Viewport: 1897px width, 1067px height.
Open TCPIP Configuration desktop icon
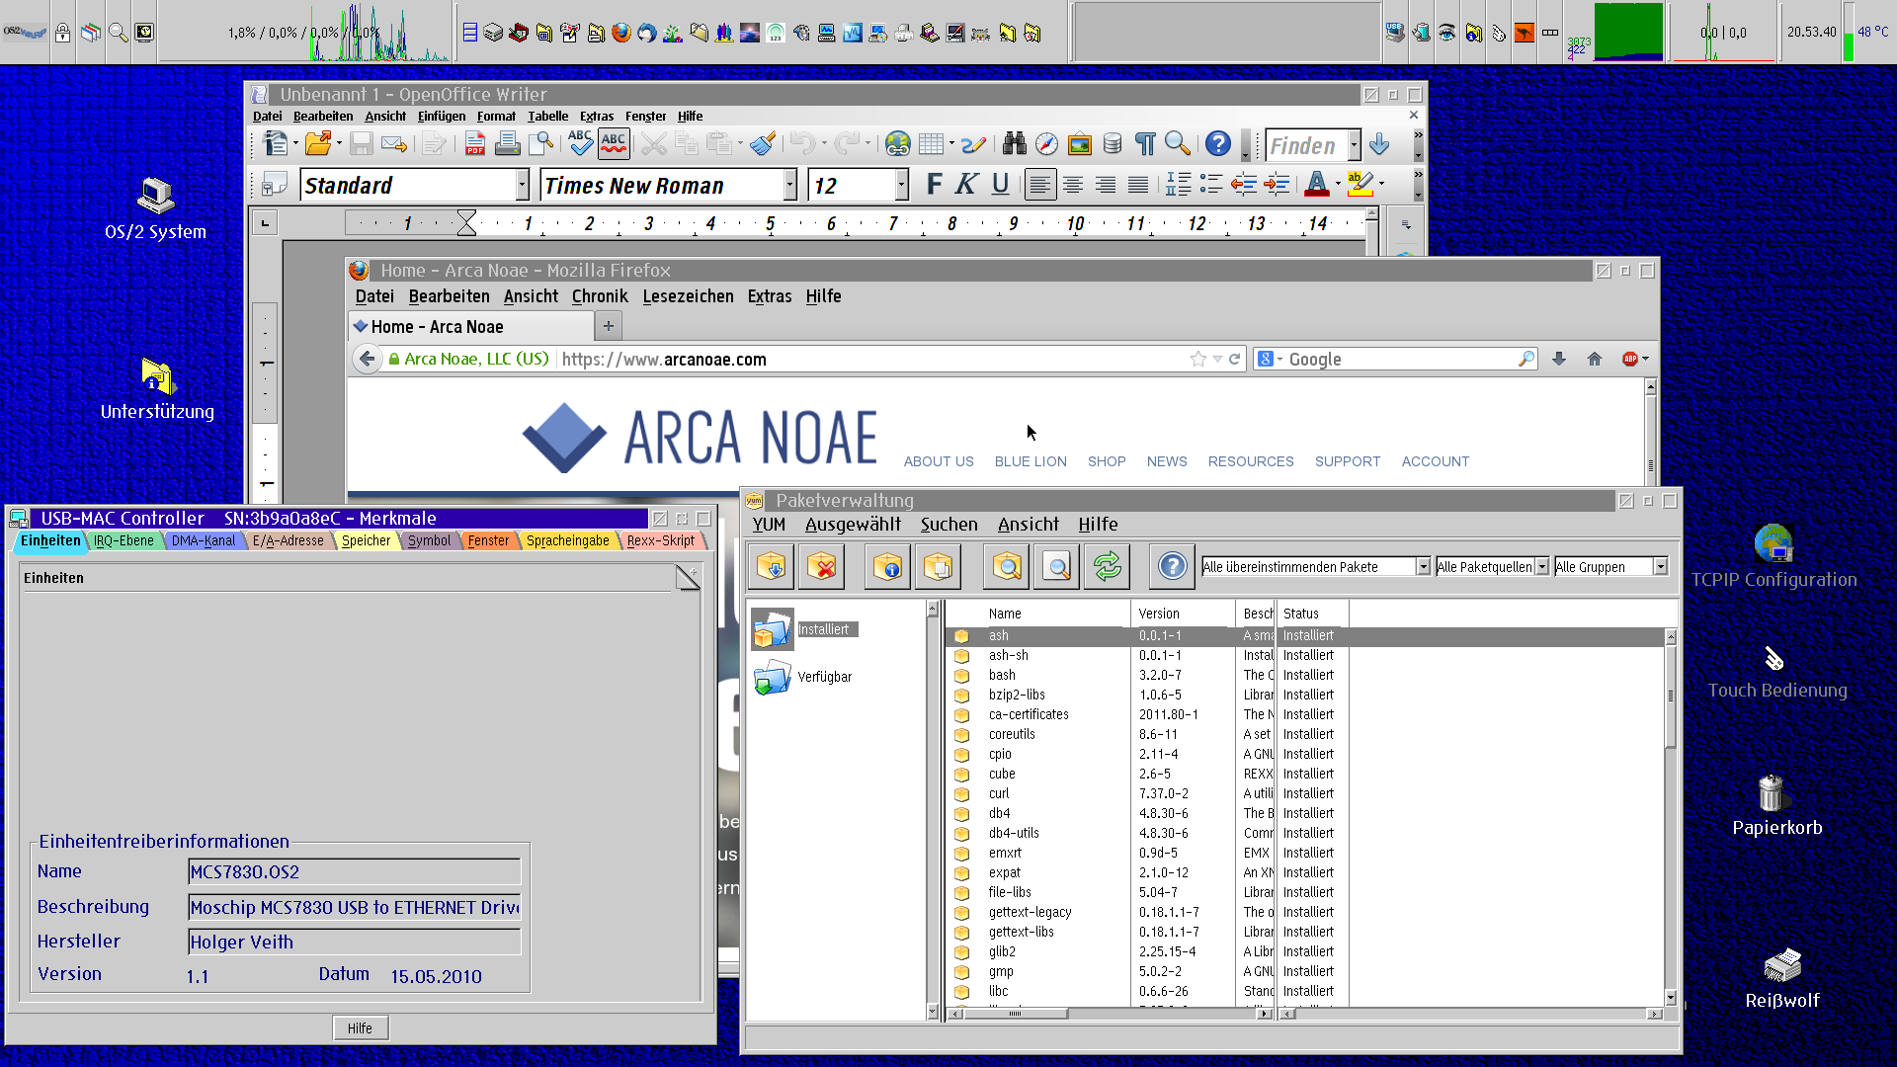(1773, 556)
